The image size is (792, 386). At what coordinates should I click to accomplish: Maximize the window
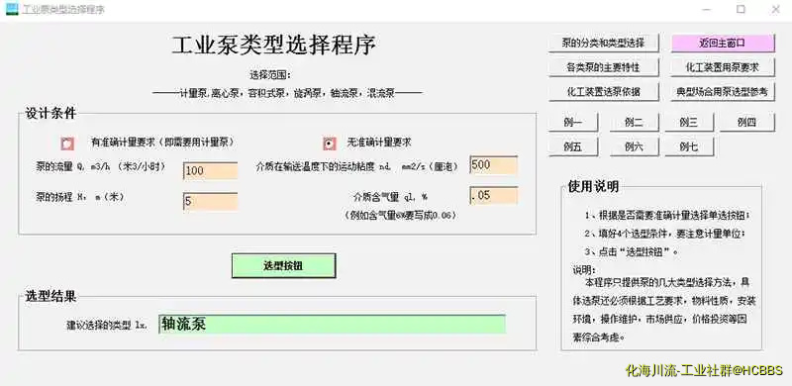pos(741,9)
